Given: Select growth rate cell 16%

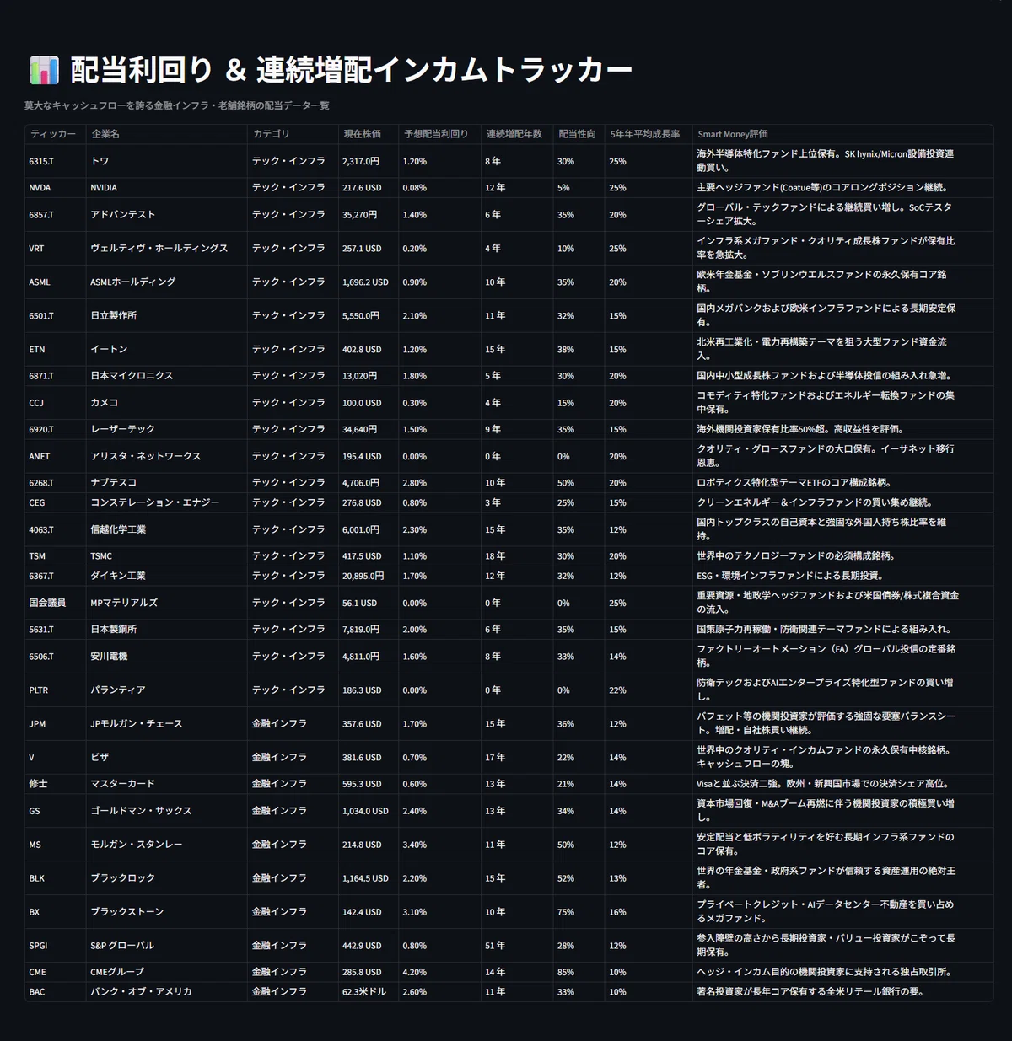Looking at the screenshot, I should [648, 912].
